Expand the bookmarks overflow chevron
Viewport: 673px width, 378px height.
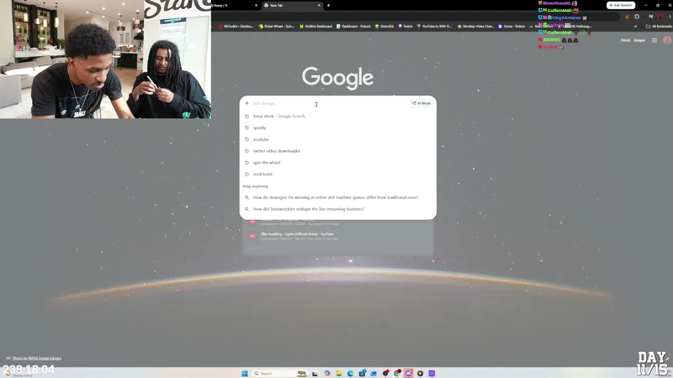point(635,26)
